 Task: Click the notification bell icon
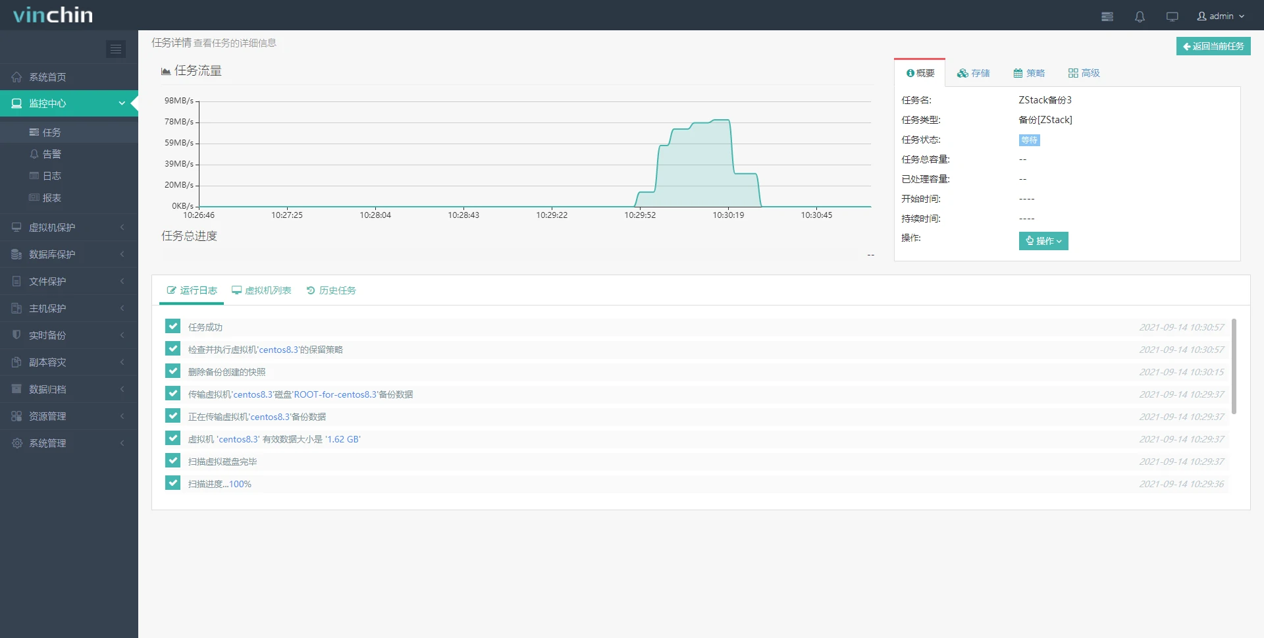click(x=1140, y=16)
